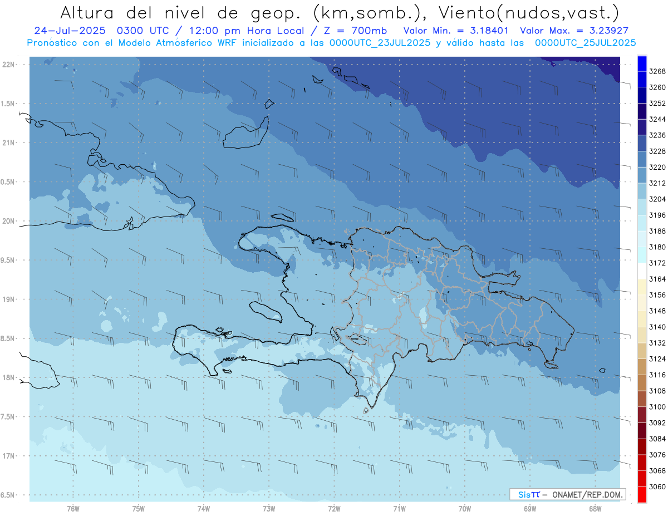Viewport: 668px width, 516px height.
Task: Click the '3060' color scale value
Action: click(657, 487)
